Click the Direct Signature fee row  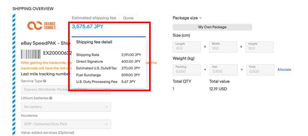coord(108,61)
